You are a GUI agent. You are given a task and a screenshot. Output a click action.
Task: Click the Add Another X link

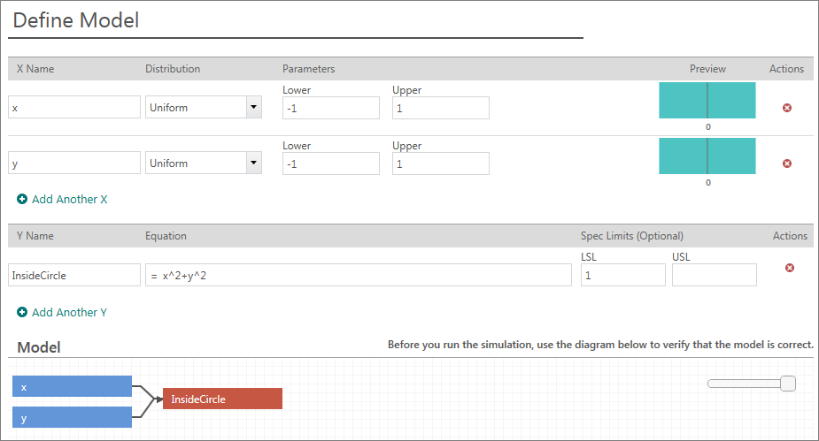[69, 200]
